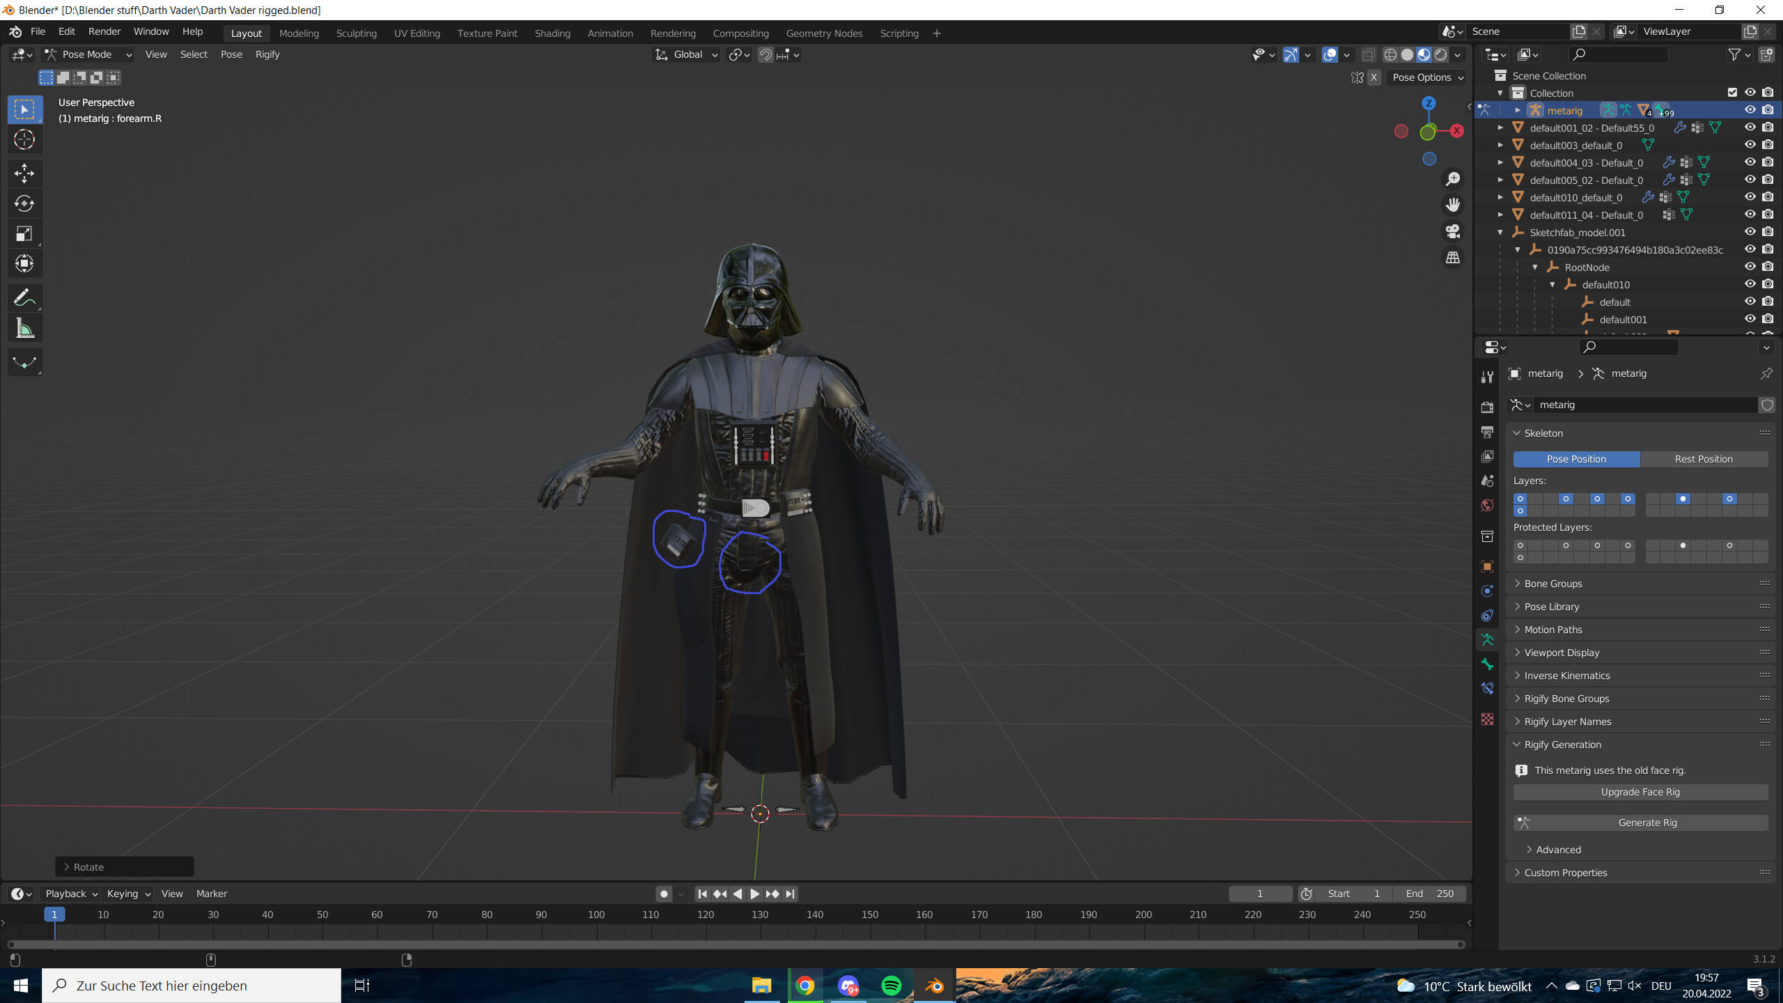Viewport: 1783px width, 1003px height.
Task: Open the Pose Mode dropdown
Action: (x=88, y=54)
